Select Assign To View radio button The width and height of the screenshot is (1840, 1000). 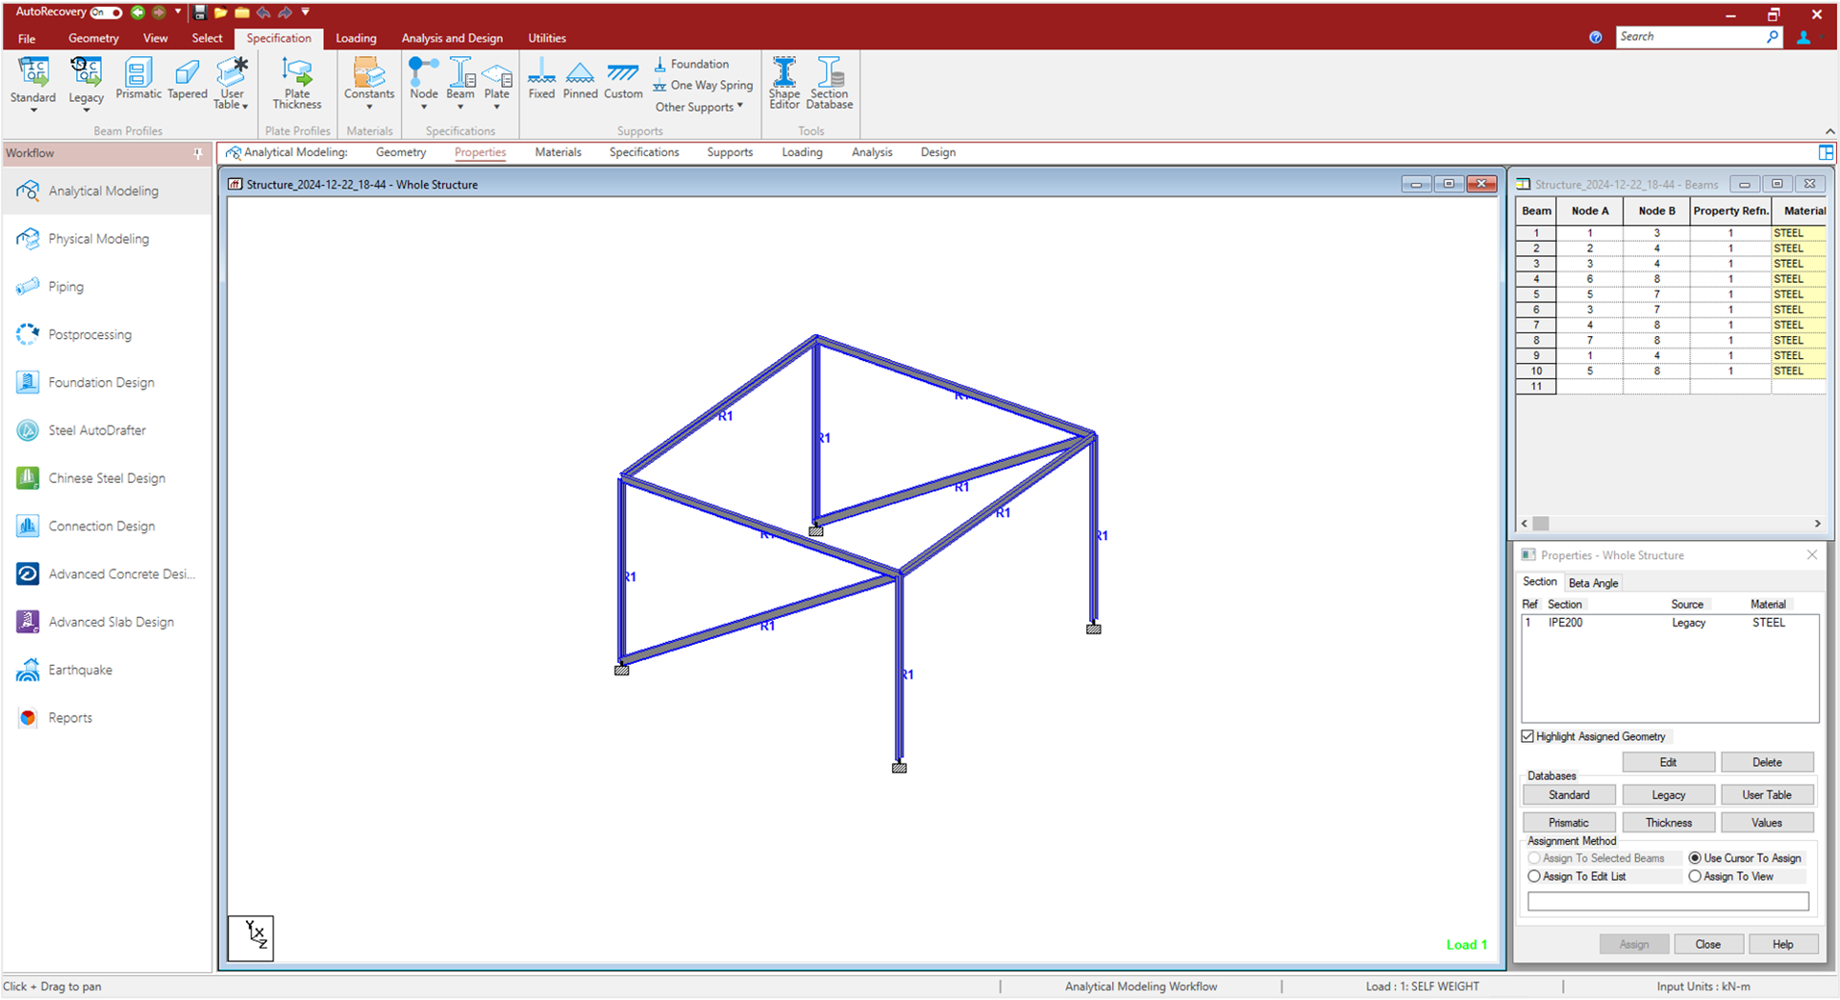(x=1695, y=876)
